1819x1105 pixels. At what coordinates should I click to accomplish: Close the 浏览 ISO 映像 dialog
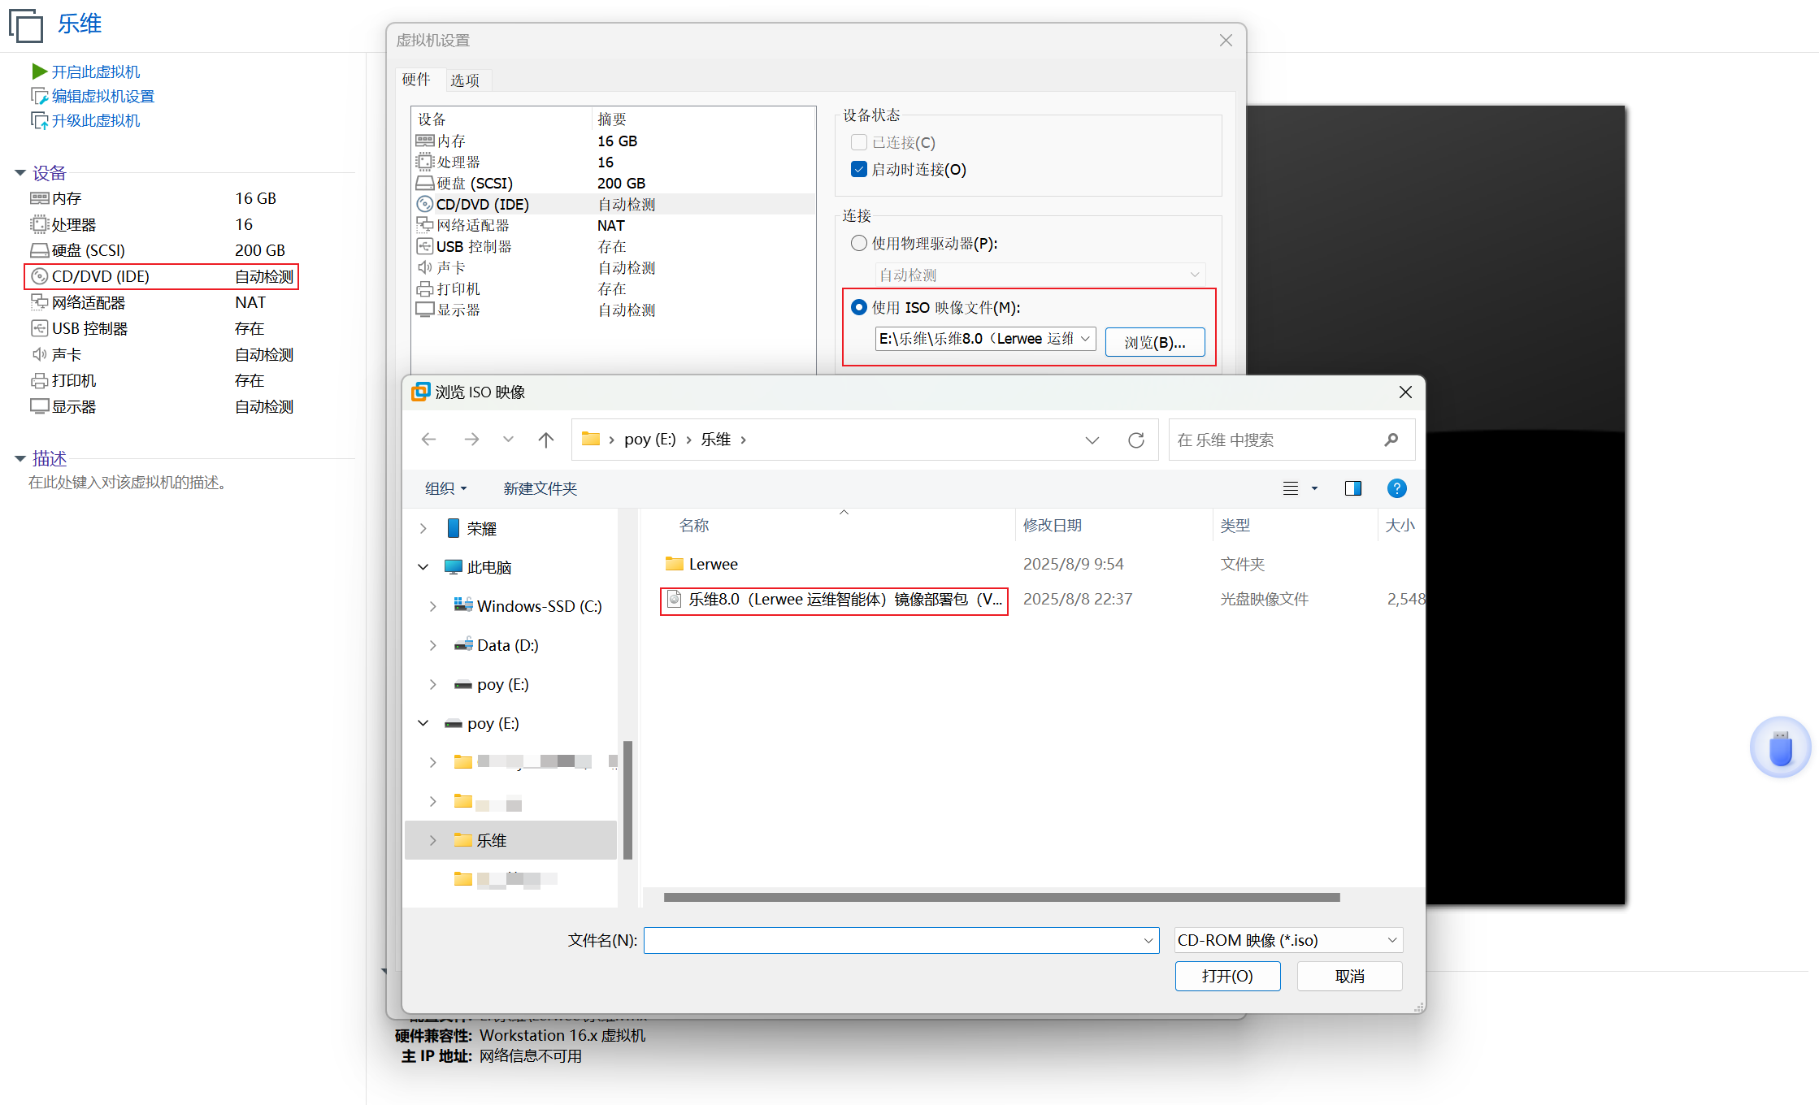(1405, 392)
